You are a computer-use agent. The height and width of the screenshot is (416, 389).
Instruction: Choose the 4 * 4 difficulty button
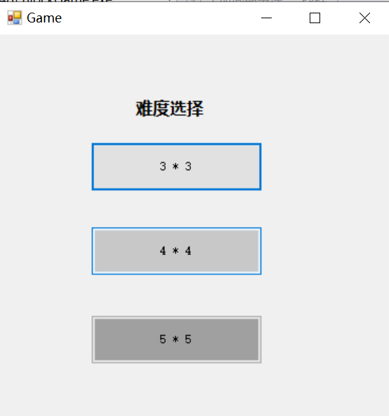pos(177,251)
